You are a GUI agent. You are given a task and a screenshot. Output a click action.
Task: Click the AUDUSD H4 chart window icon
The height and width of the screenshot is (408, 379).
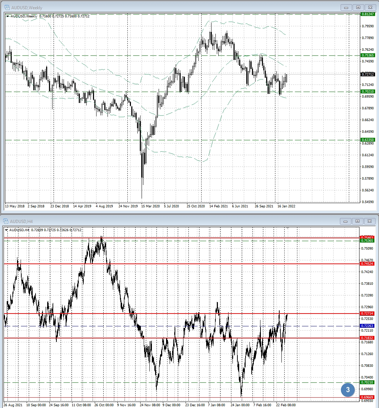6,221
